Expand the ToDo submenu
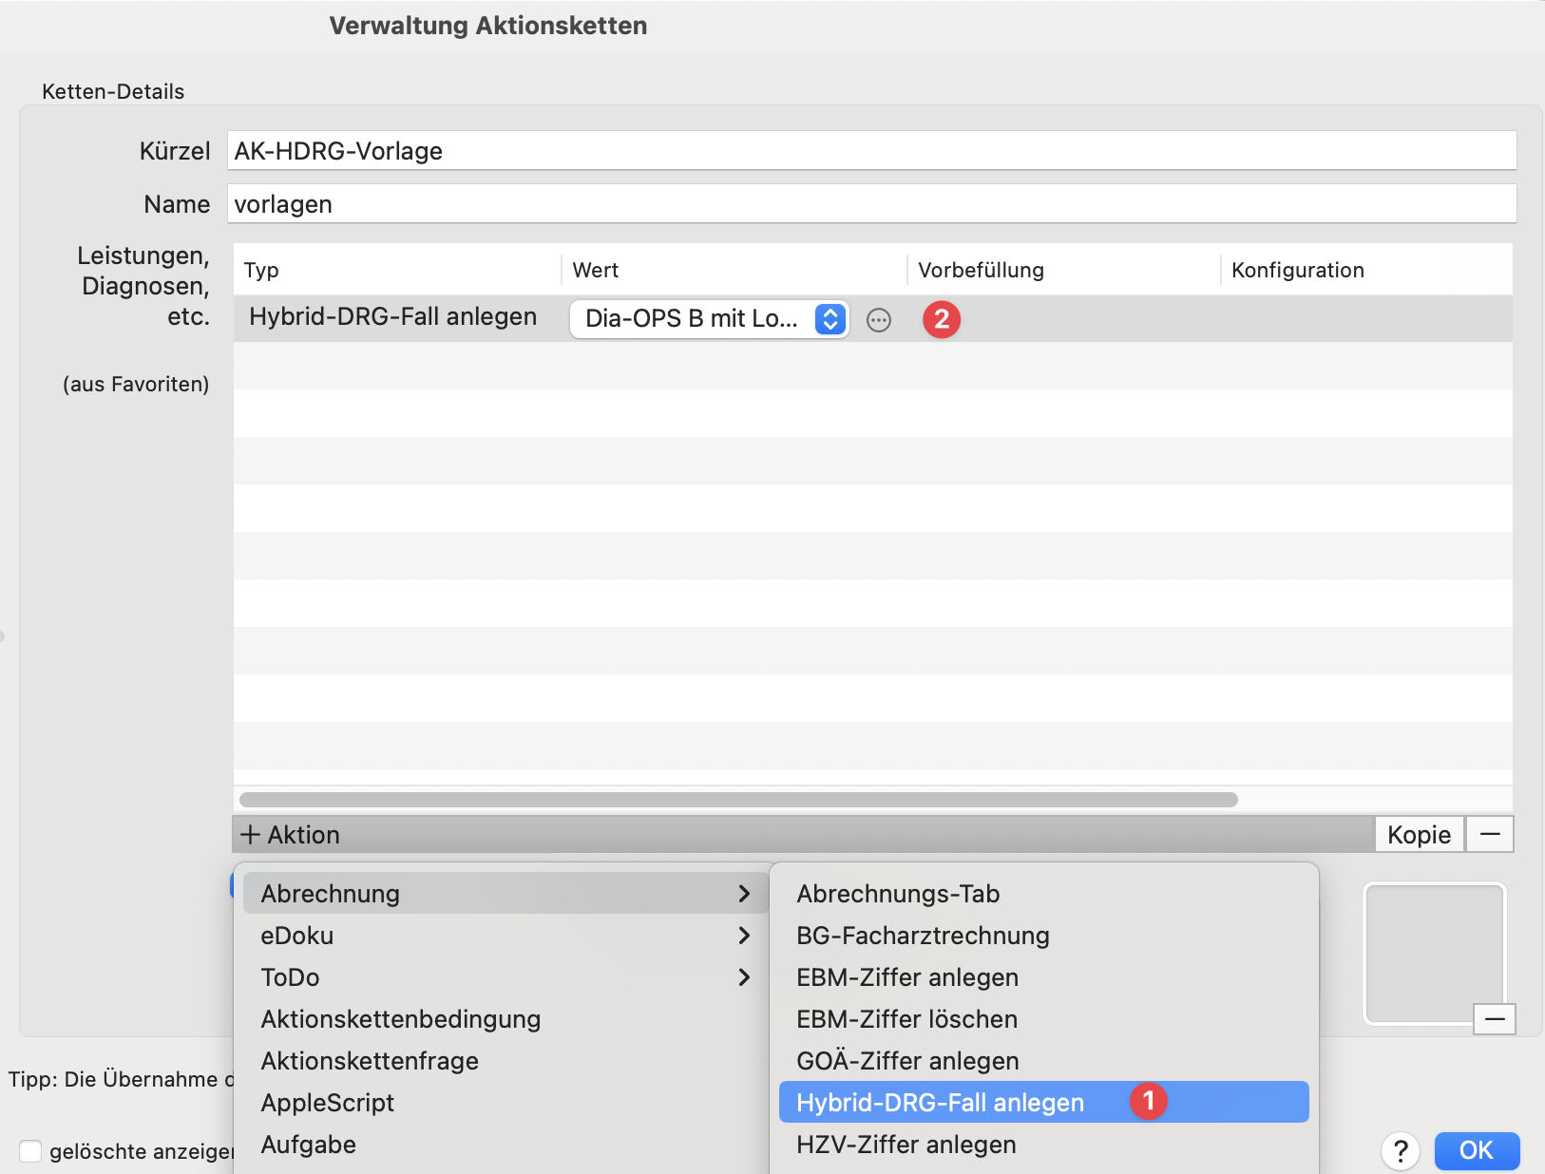The height and width of the screenshot is (1174, 1545). click(505, 976)
